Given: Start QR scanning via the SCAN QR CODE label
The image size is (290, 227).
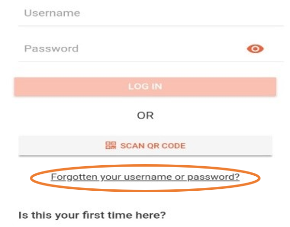Looking at the screenshot, I should pos(153,145).
